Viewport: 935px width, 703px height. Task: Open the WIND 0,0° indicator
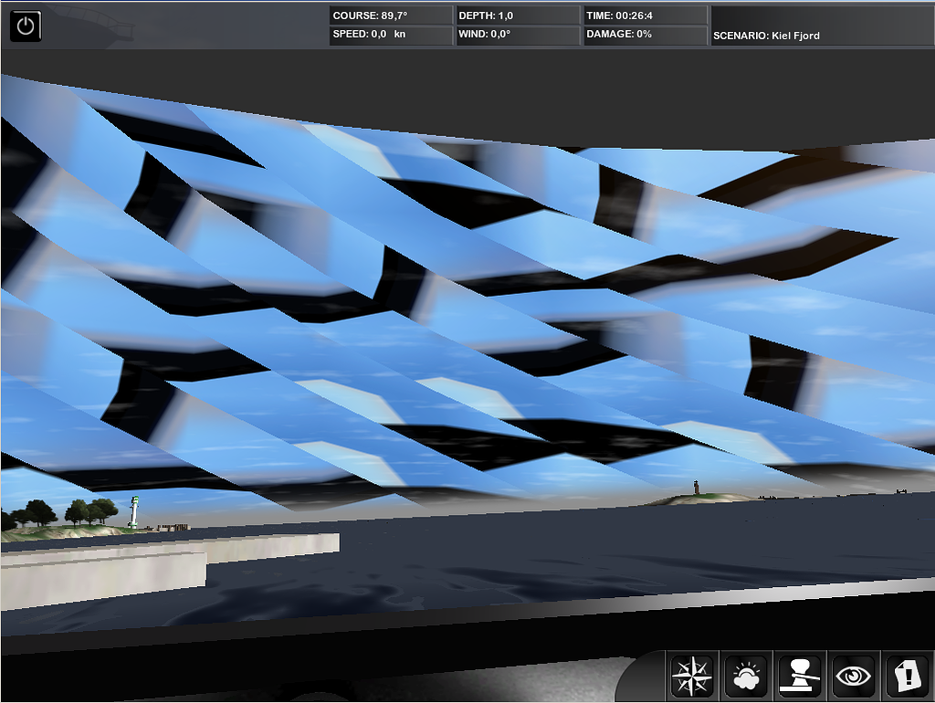click(x=518, y=35)
